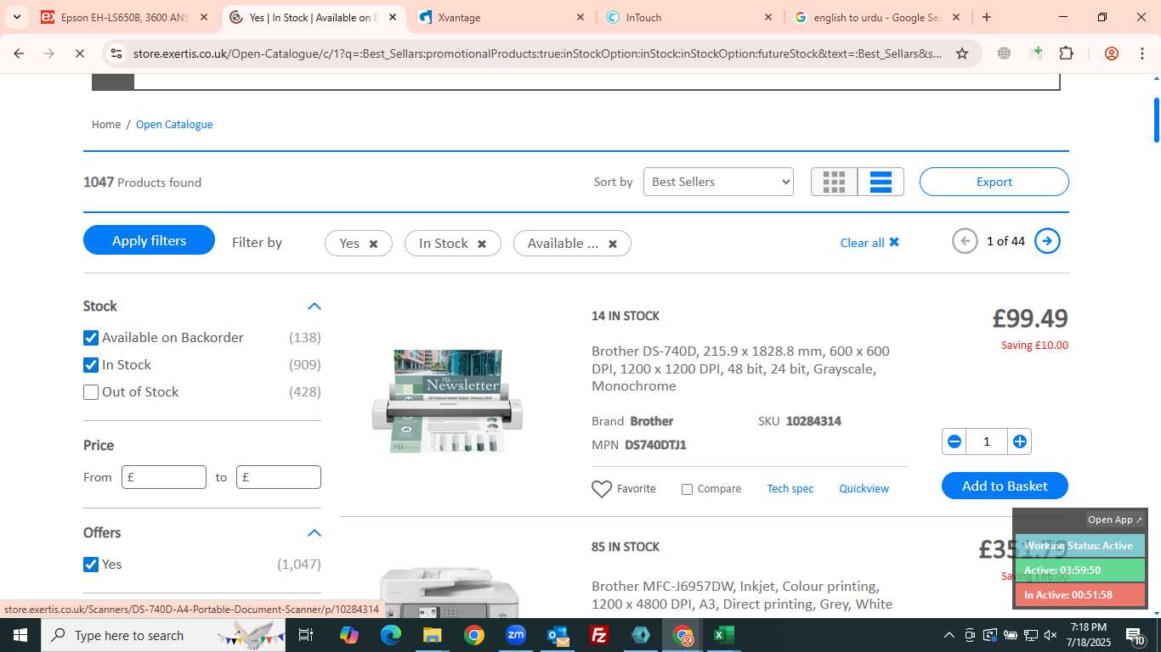Screen dimensions: 1161x652
Task: Open Excel from taskbar
Action: click(x=724, y=635)
